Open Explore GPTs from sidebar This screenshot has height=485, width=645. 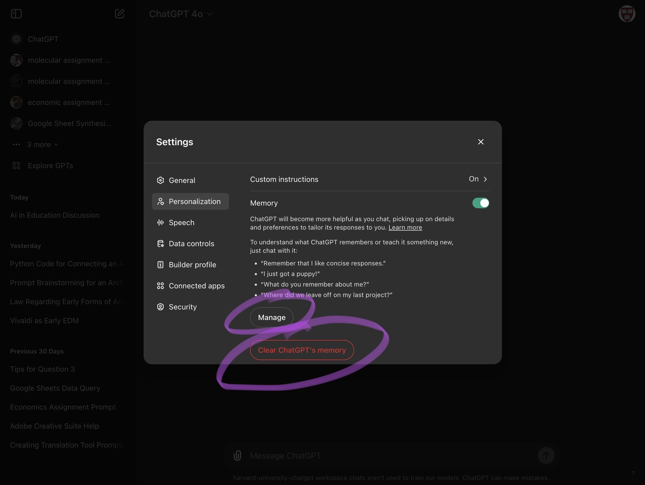50,166
